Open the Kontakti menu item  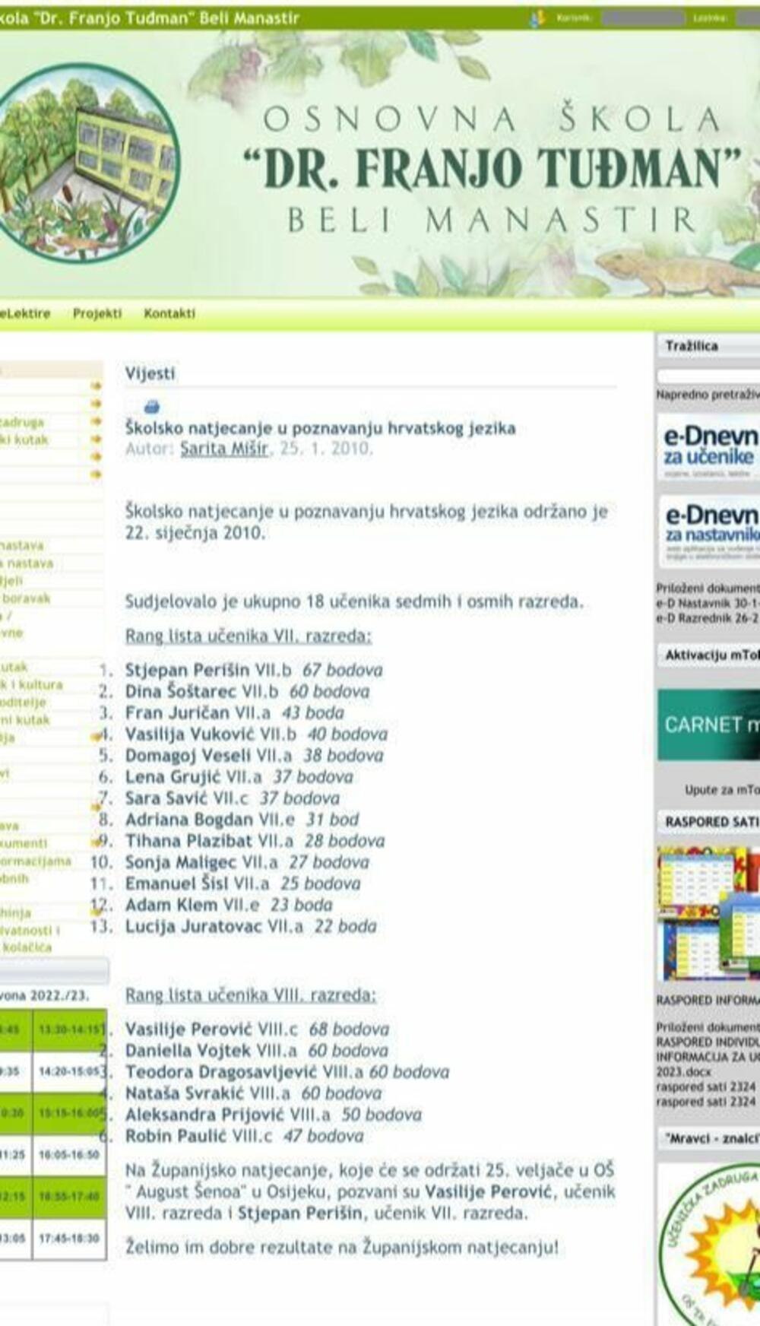[169, 313]
